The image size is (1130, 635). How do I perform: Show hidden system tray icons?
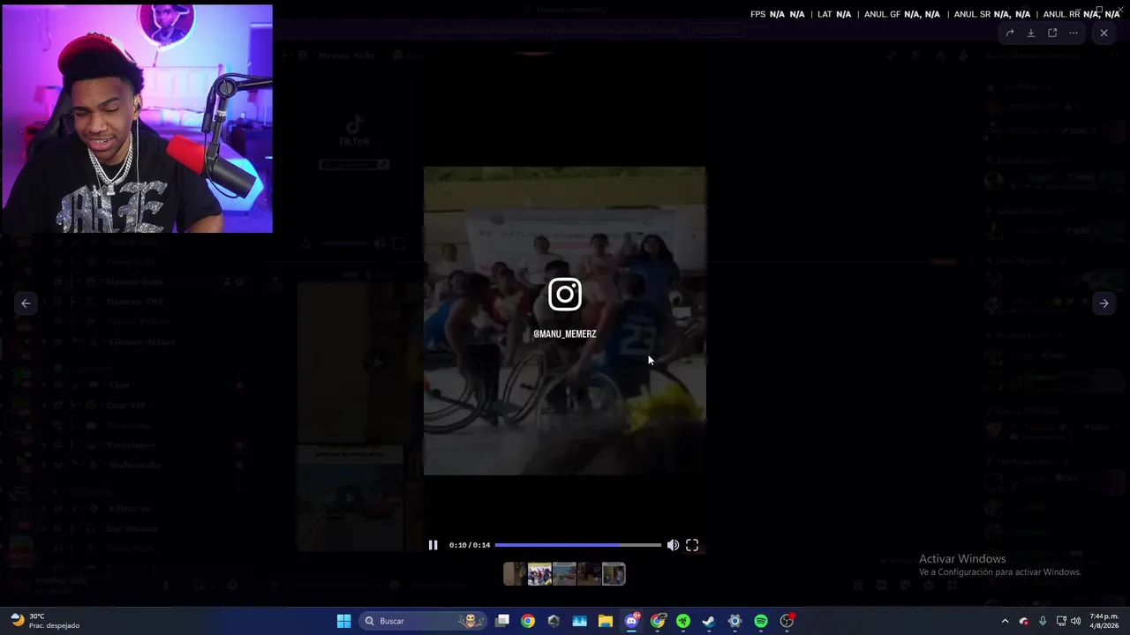click(x=1005, y=621)
